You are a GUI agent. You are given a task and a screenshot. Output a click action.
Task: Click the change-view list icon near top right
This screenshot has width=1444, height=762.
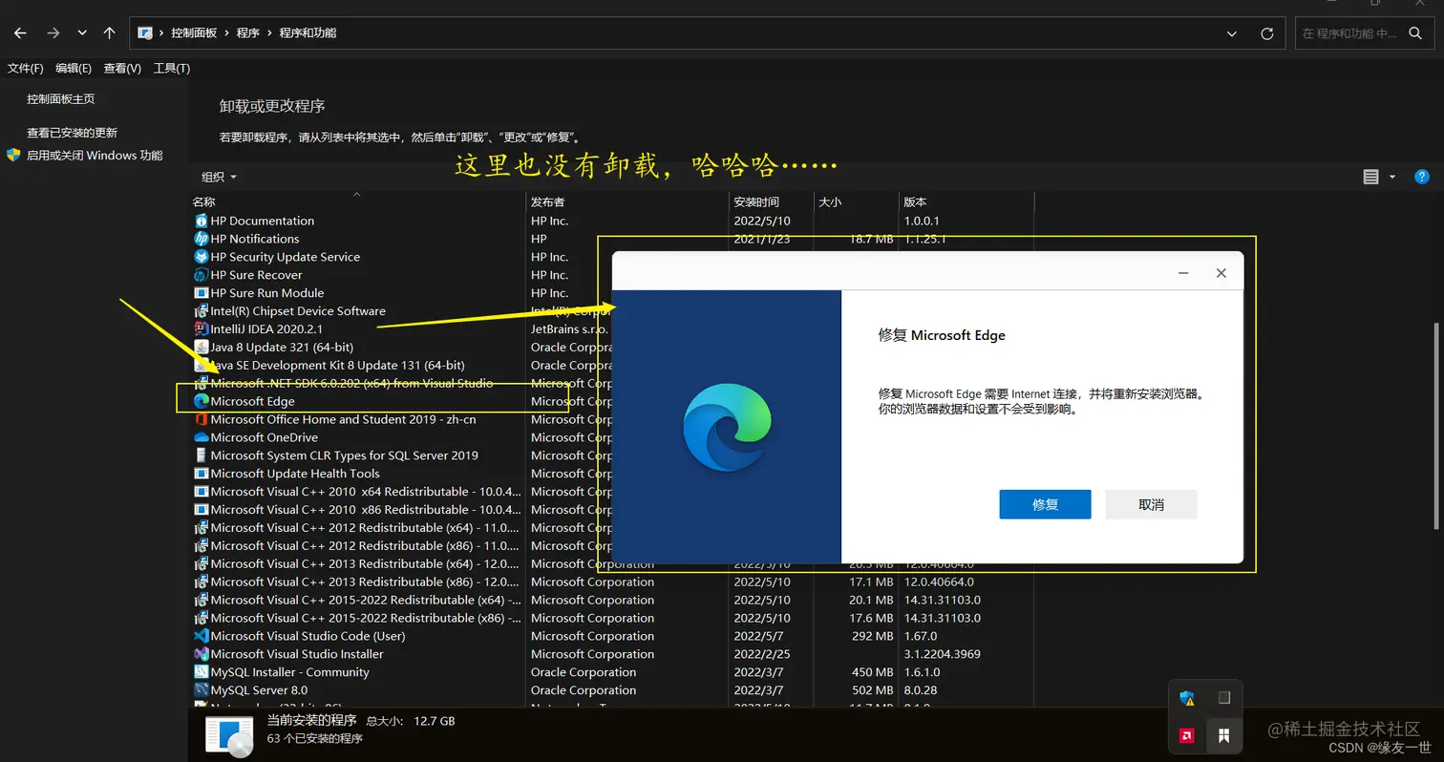tap(1370, 177)
